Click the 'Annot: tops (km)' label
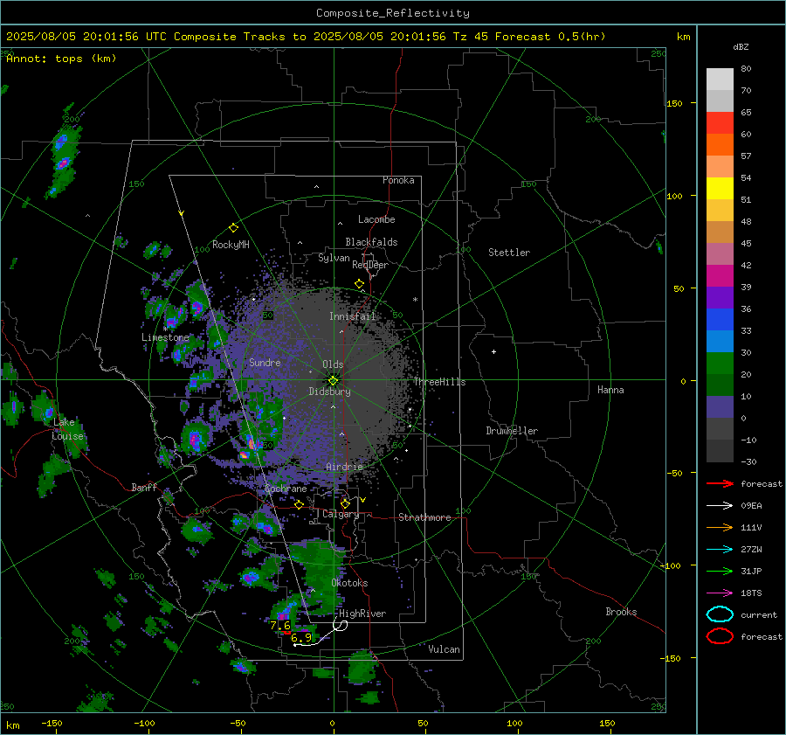This screenshot has height=735, width=786. click(61, 59)
